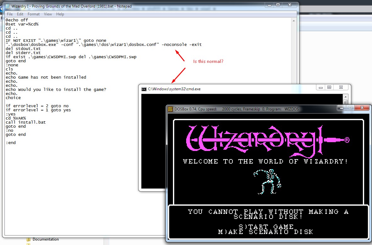372x245 pixels.
Task: Open the View menu in Notepad
Action: 48,14
